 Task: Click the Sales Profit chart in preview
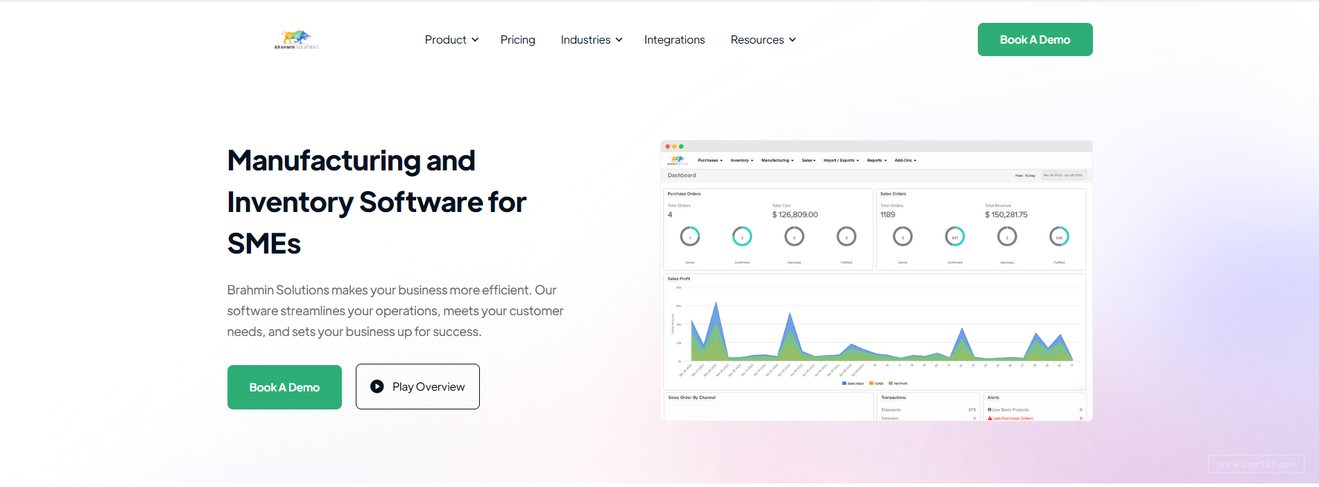pos(875,331)
